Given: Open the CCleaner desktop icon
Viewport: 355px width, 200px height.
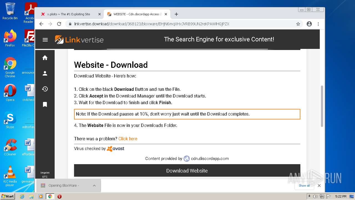Looking at the screenshot, I should [10, 147].
